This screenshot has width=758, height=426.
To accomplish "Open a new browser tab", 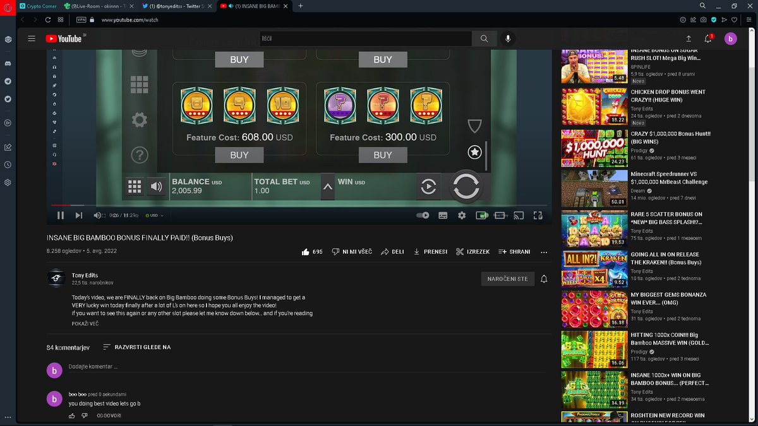I will (300, 6).
